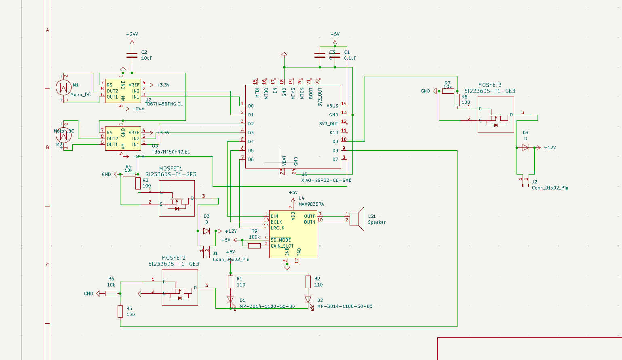Click the XIAO-ESP32-C6-SMD value text
Screen dimensions: 622x360
click(326, 180)
